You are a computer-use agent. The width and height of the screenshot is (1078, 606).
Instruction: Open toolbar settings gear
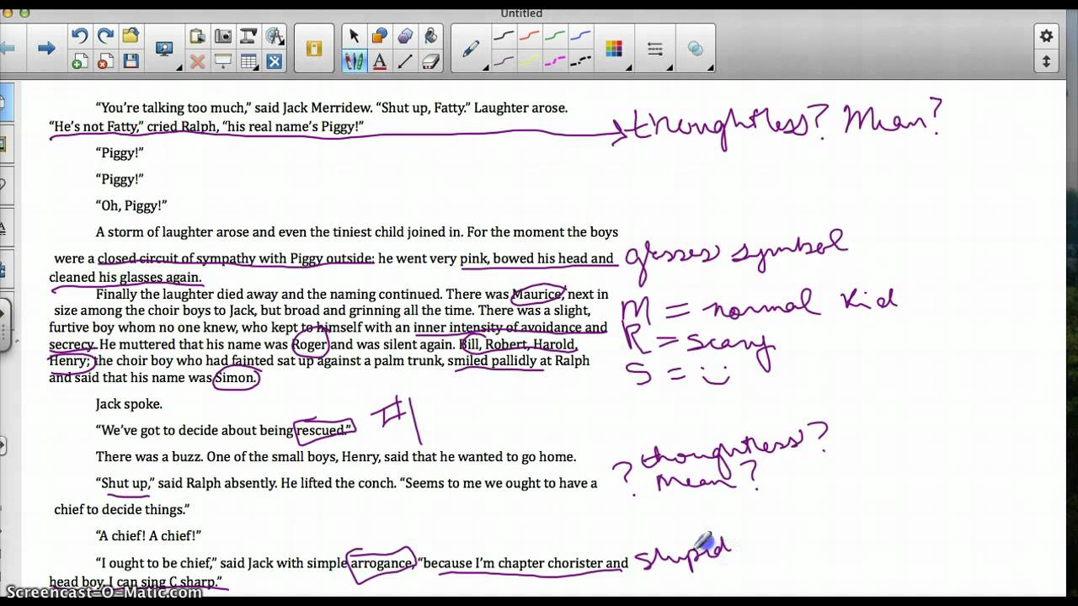click(x=1046, y=35)
